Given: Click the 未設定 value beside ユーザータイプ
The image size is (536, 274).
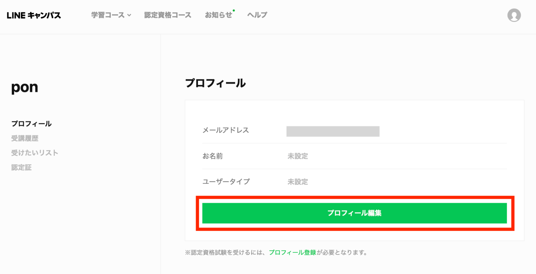Looking at the screenshot, I should pyautogui.click(x=297, y=182).
